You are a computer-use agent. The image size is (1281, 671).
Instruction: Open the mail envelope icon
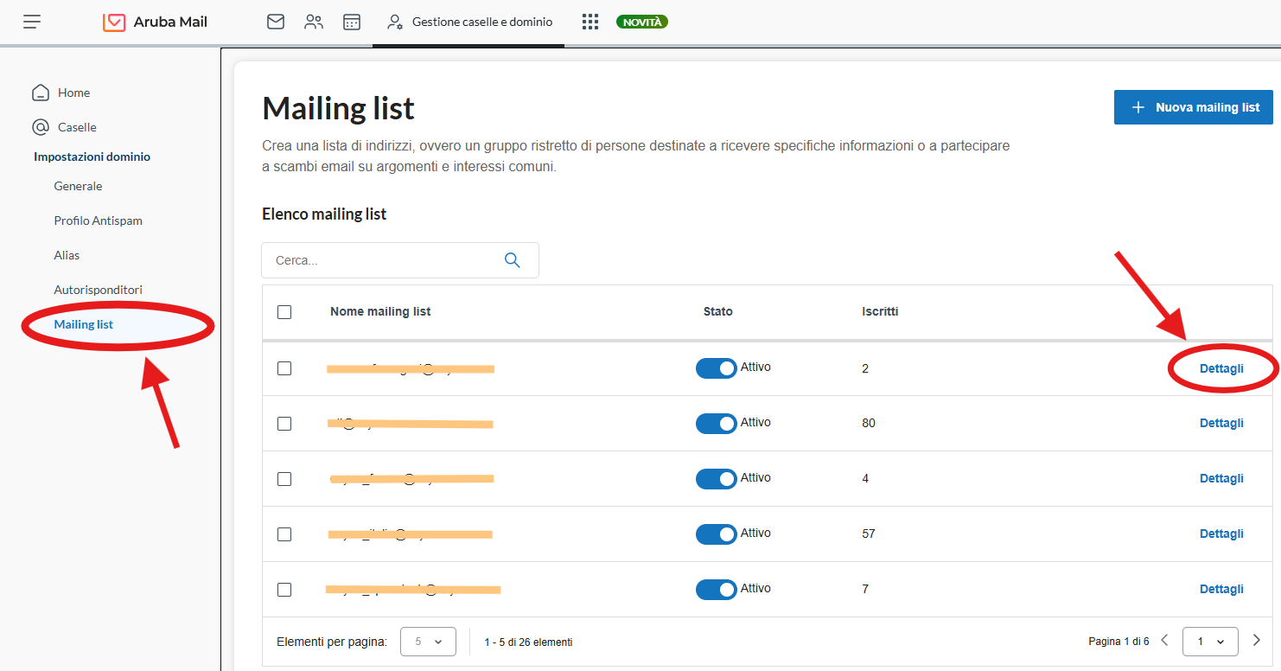(x=276, y=22)
